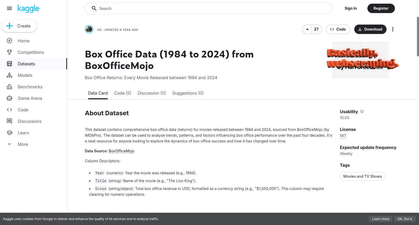This screenshot has height=225, width=419.
Task: Click the dataset cover thumbnail image
Action: tap(363, 60)
